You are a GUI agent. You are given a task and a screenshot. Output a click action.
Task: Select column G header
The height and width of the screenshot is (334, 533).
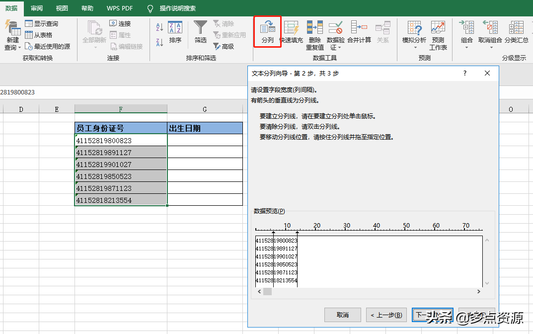pyautogui.click(x=205, y=109)
